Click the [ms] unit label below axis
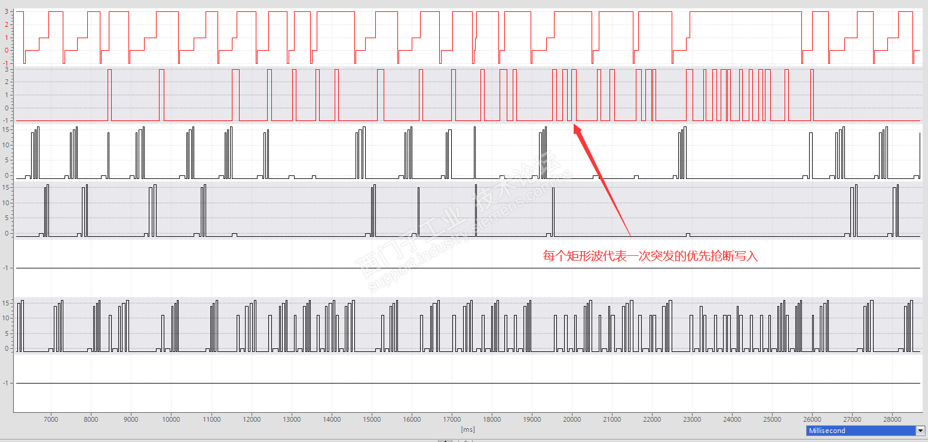 (468, 429)
